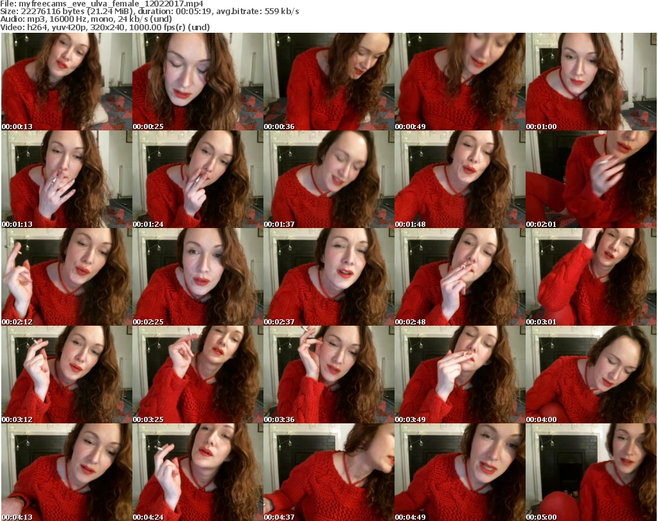Image resolution: width=658 pixels, height=521 pixels.
Task: Select the thumbnail stamped 00:00:25
Action: pos(198,82)
